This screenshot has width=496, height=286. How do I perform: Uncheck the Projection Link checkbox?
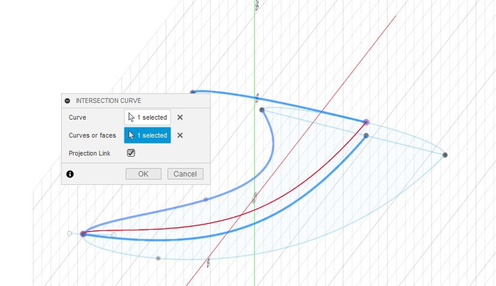click(x=131, y=153)
